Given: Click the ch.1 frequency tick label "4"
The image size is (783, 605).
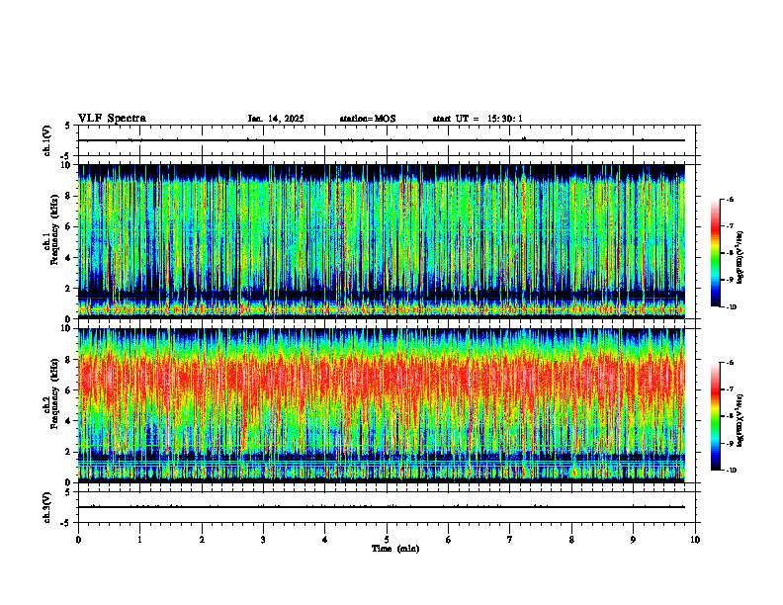Looking at the screenshot, I should [70, 258].
